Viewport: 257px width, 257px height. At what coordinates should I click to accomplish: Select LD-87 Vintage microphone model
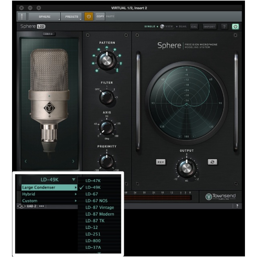pos(100,208)
